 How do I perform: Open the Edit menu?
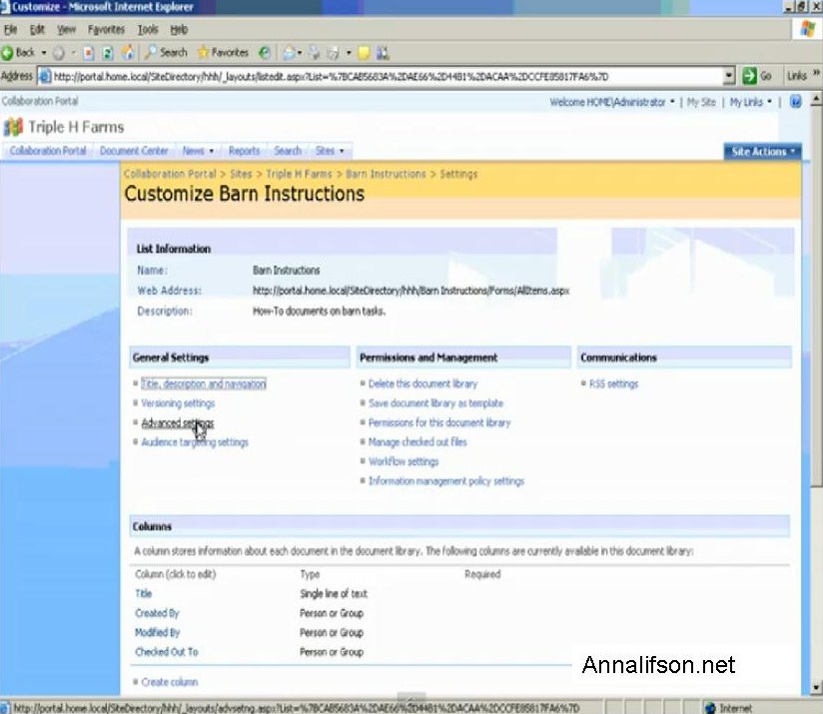point(37,29)
